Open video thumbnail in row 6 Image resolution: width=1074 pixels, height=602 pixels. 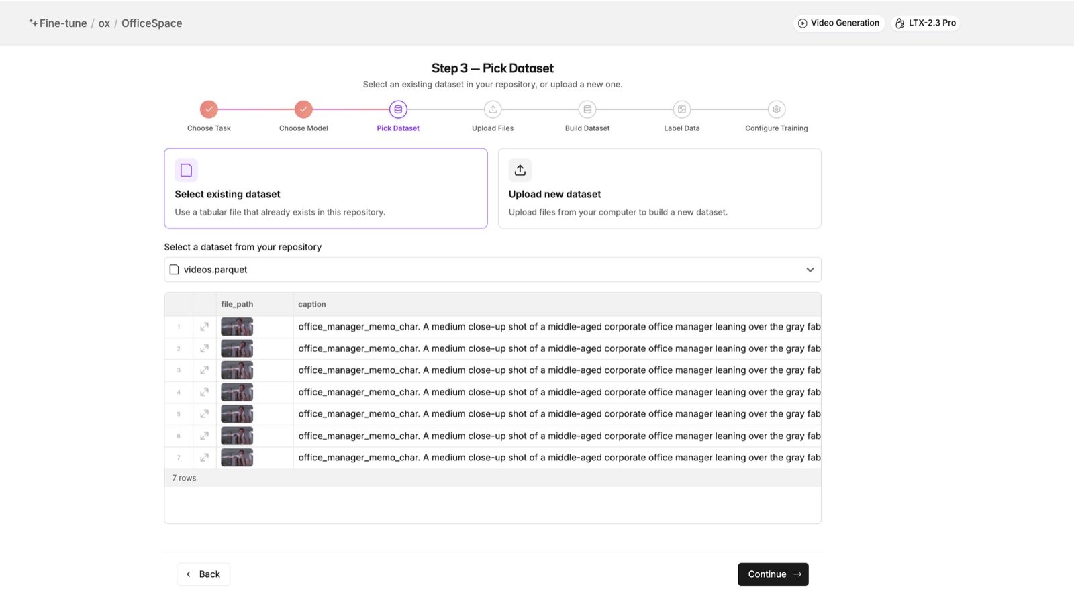pos(237,436)
